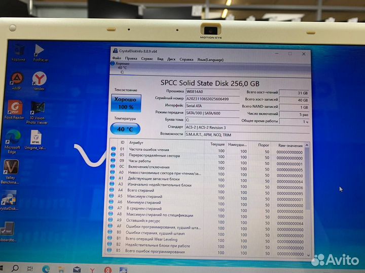This screenshot has height=273, width=365.
Task: Open the Справка menu
Action: 186,60
